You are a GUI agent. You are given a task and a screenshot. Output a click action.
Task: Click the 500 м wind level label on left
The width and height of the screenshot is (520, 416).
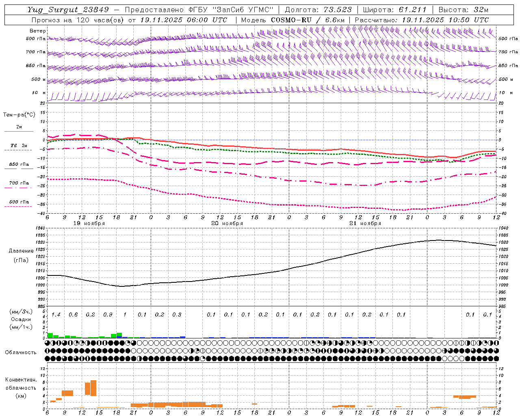click(x=39, y=79)
